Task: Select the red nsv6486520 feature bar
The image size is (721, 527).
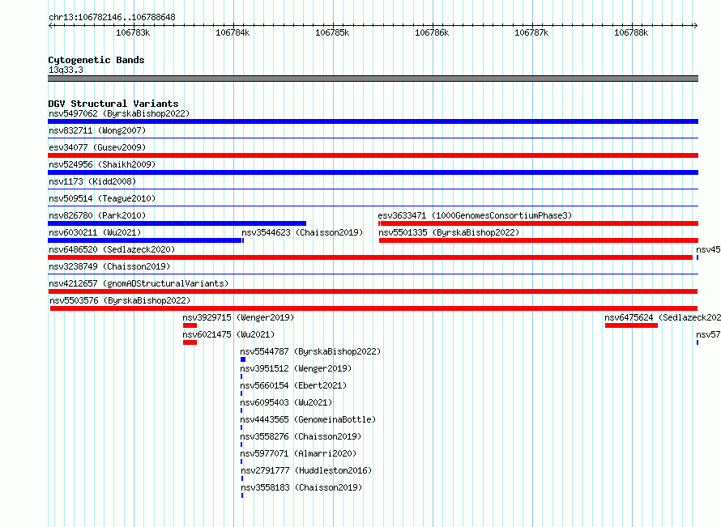Action: [370, 257]
